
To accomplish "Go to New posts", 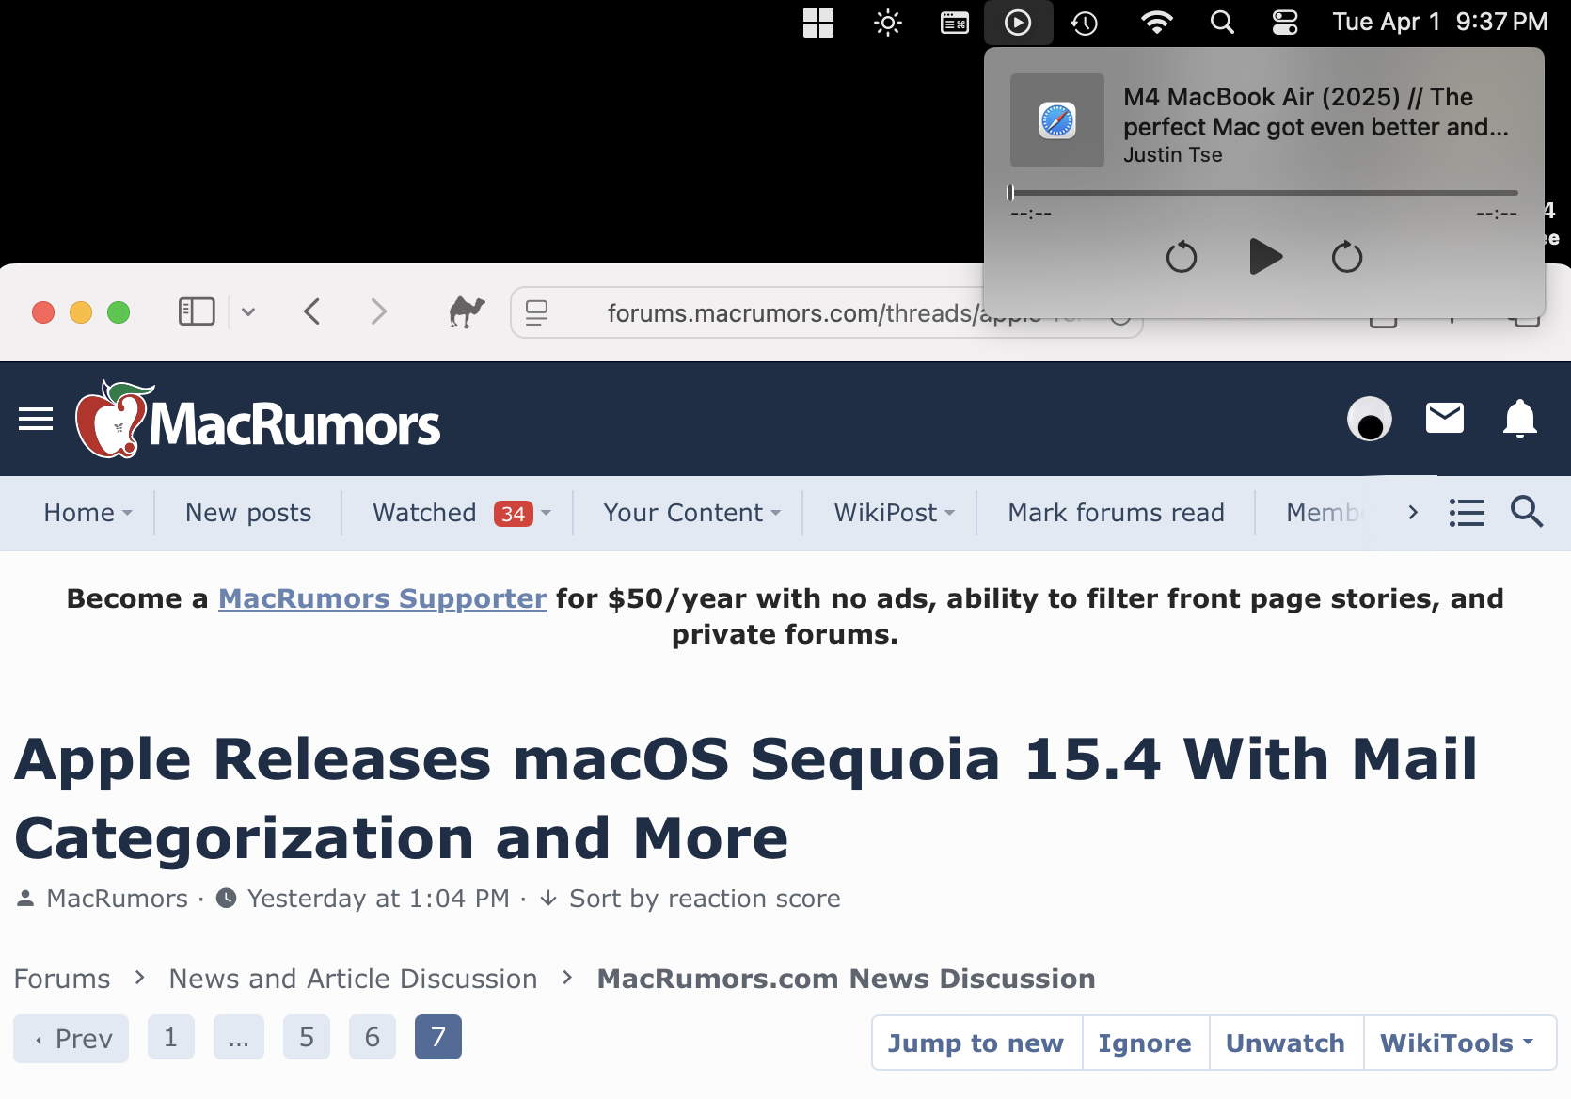I will point(248,513).
